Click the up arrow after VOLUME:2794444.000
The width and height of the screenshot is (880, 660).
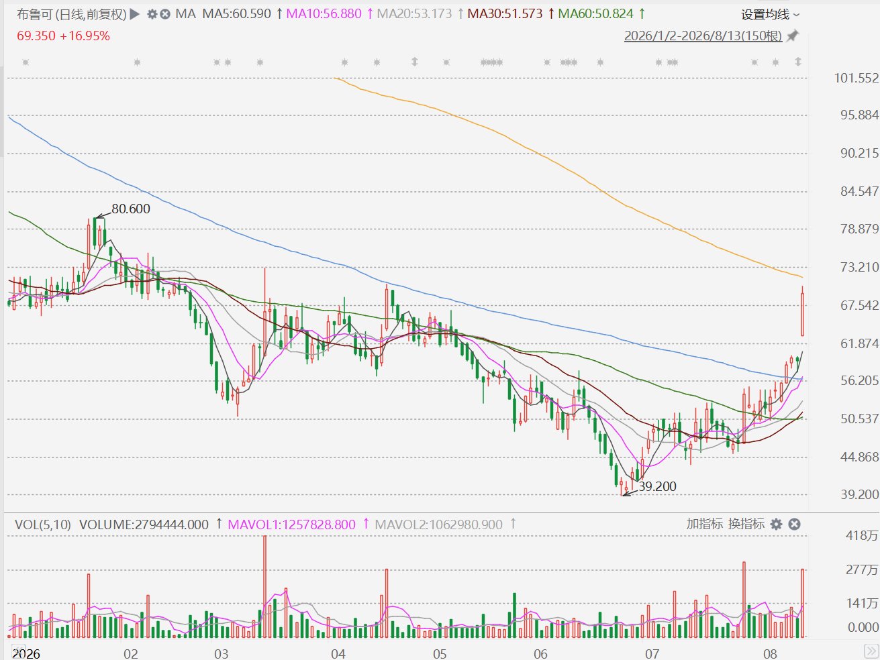(x=219, y=524)
